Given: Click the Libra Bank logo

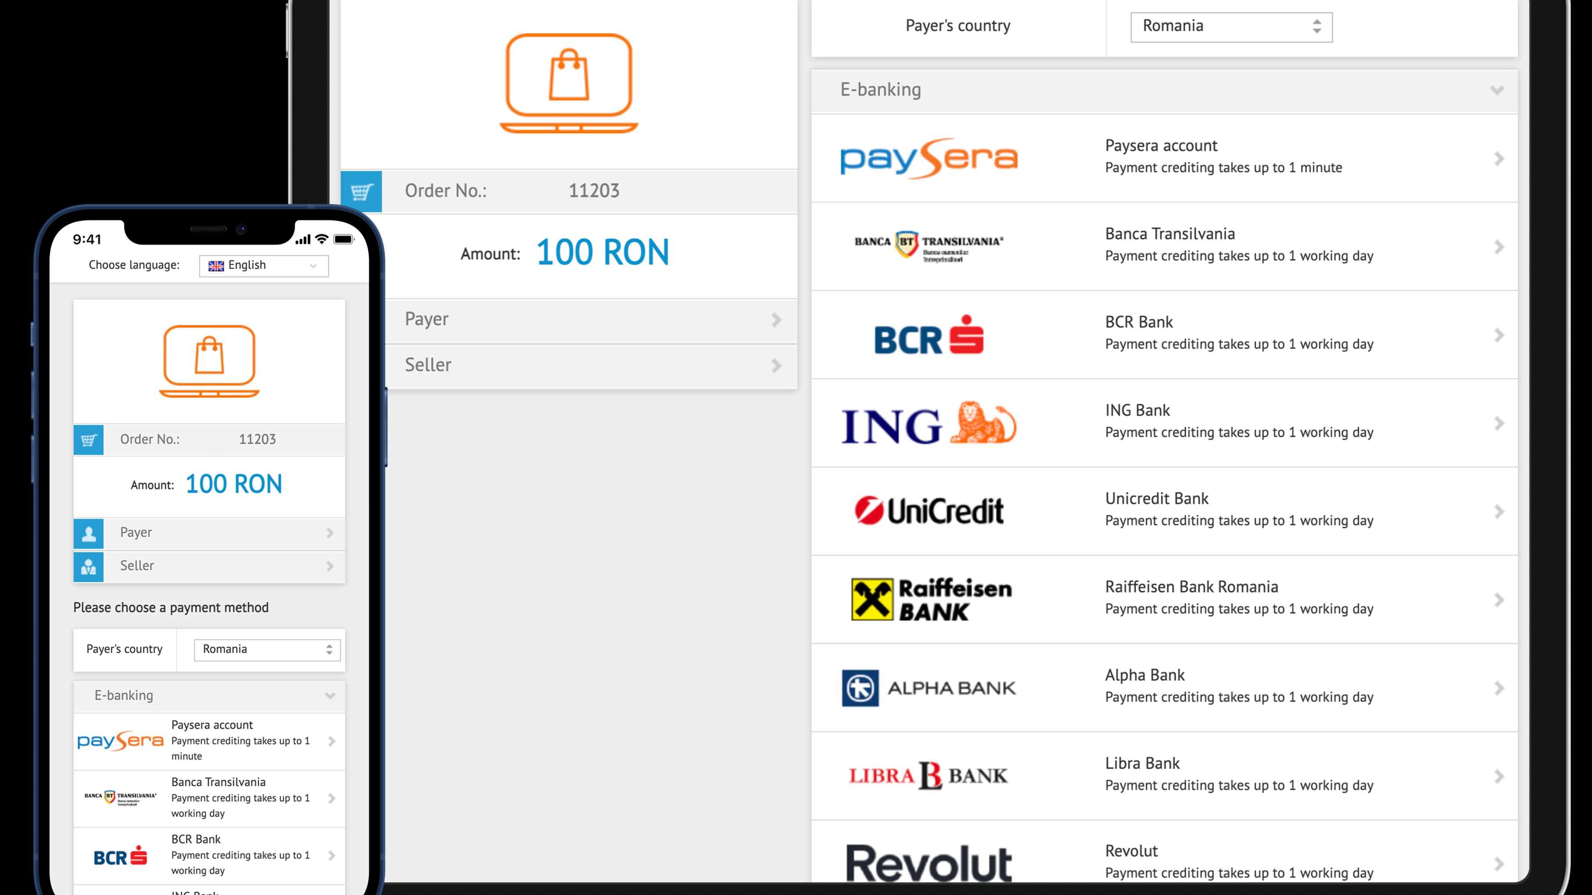Looking at the screenshot, I should (x=929, y=775).
